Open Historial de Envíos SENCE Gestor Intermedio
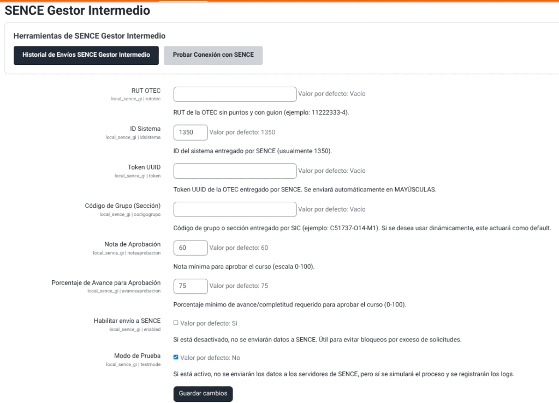This screenshot has height=403, width=559. [x=86, y=55]
